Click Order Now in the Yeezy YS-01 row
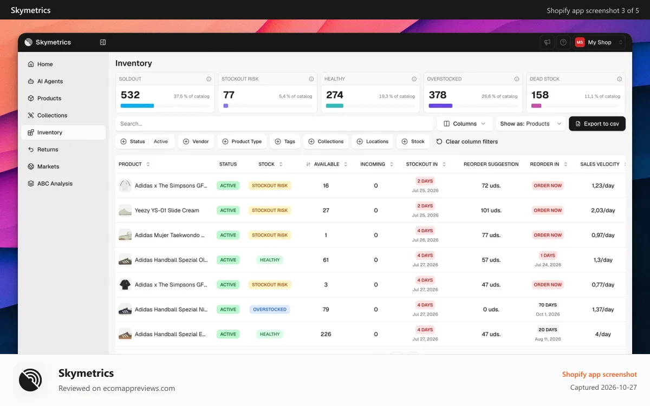This screenshot has height=406, width=650. (x=548, y=211)
